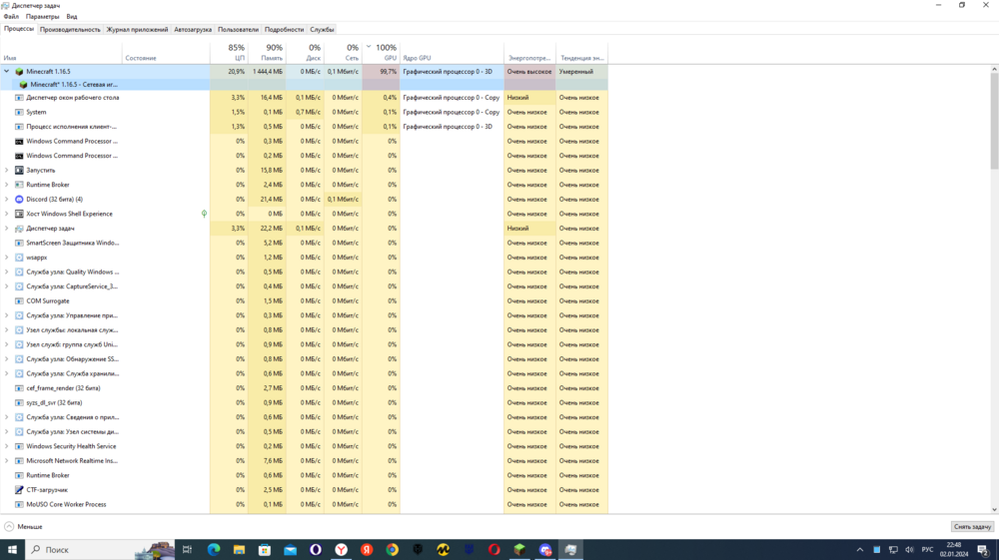The image size is (999, 560).
Task: Select the 99,7% GPU cell
Action: pyautogui.click(x=381, y=72)
